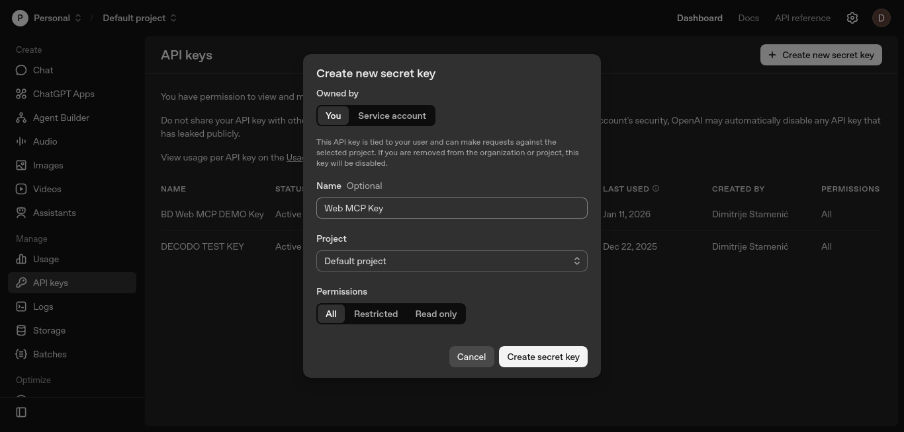Image resolution: width=904 pixels, height=432 pixels.
Task: Open the Logs section
Action: point(22,306)
